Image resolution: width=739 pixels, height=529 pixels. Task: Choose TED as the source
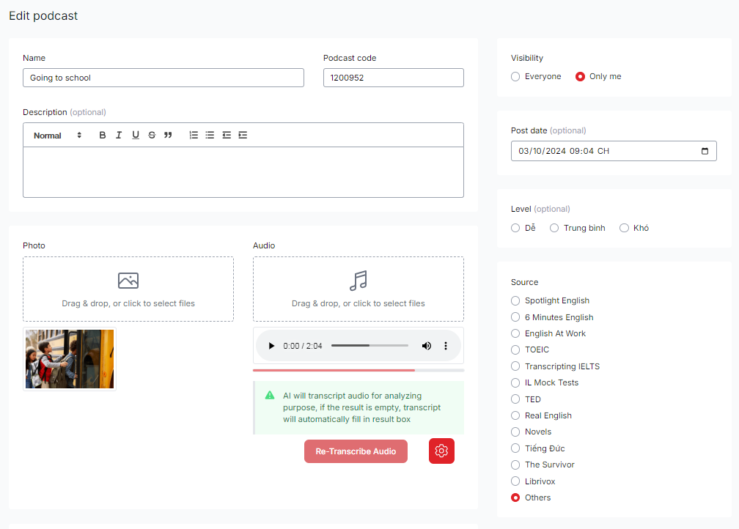516,399
